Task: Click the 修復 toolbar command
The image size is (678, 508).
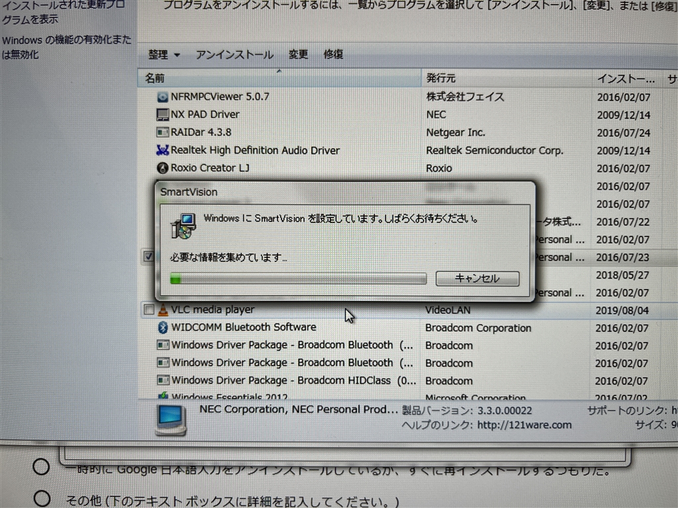Action: [334, 54]
